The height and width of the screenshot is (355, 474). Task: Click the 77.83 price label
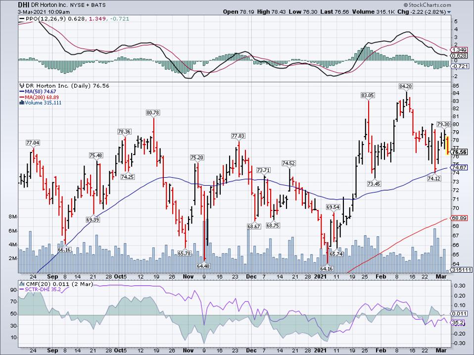[238, 136]
